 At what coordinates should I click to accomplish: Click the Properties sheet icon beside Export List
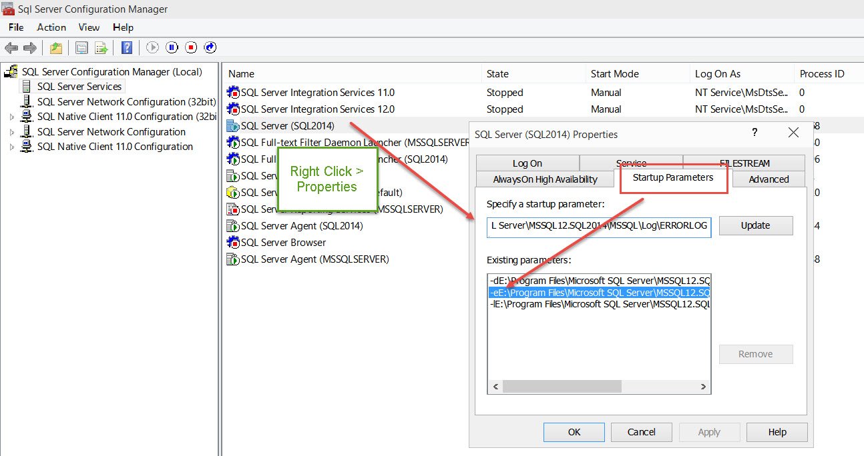pos(81,48)
